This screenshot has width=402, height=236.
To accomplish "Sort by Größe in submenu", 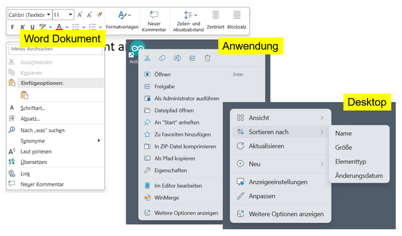I will point(344,147).
